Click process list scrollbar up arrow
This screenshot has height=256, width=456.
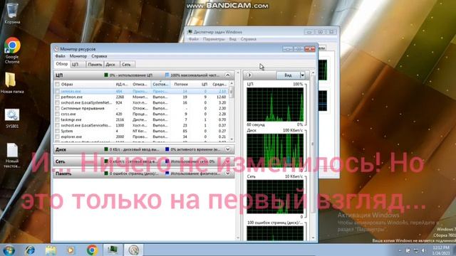pyautogui.click(x=232, y=84)
